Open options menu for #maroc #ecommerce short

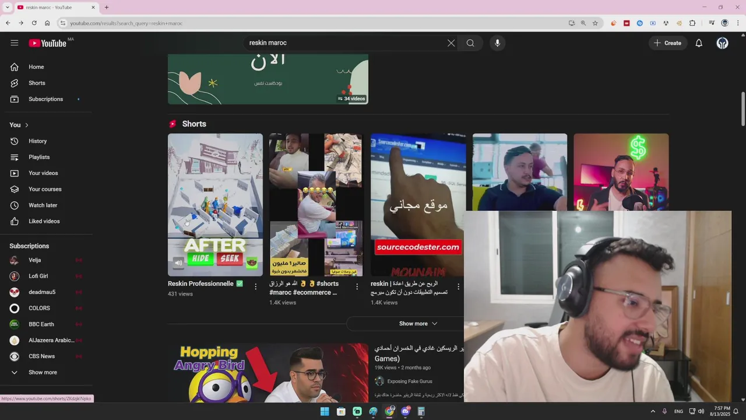tap(357, 286)
